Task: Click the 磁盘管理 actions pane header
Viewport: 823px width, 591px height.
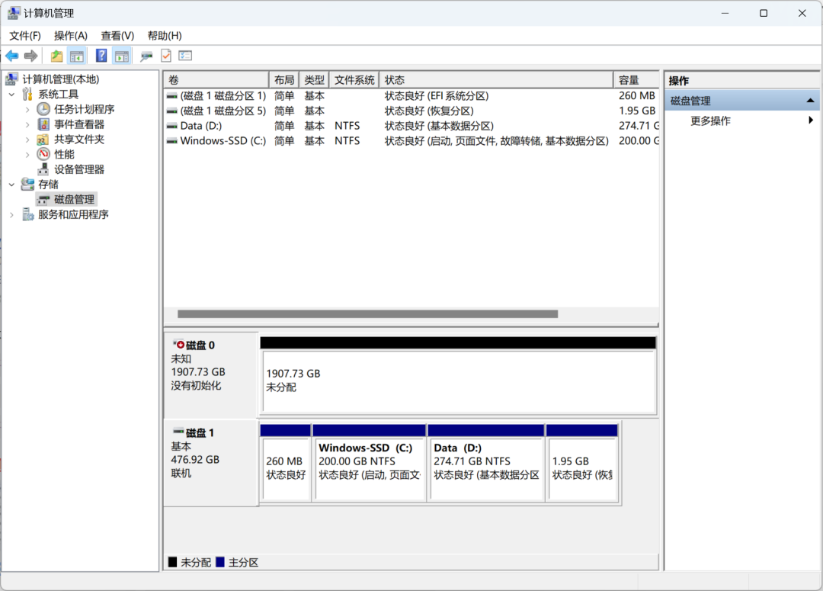Action: click(x=742, y=101)
